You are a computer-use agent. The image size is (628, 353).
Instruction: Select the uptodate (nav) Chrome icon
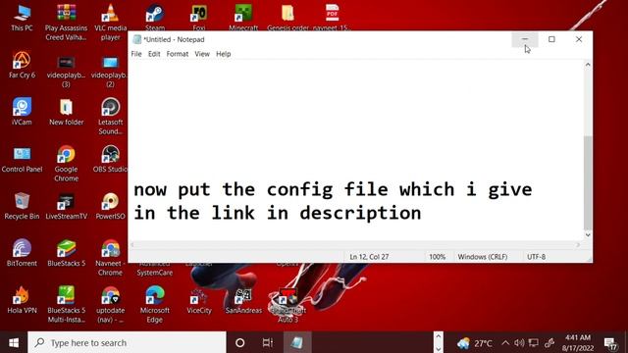pos(110,305)
